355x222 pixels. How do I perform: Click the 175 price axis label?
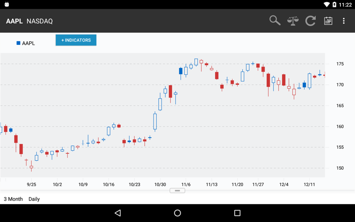pos(340,64)
